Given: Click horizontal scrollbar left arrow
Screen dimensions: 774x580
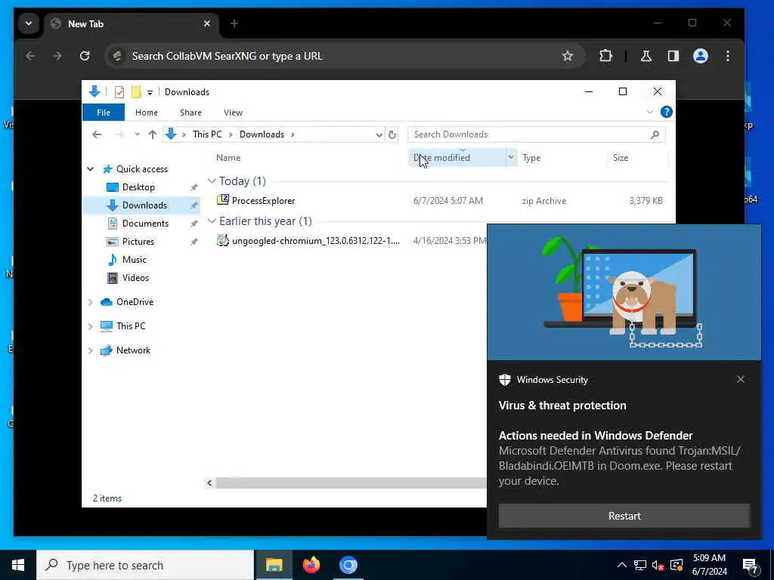Looking at the screenshot, I should coord(209,483).
